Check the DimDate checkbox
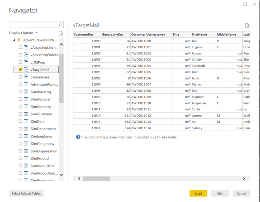 pos(21,122)
